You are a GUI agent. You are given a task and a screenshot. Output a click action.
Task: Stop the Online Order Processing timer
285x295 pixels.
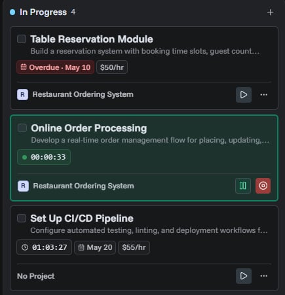263,186
